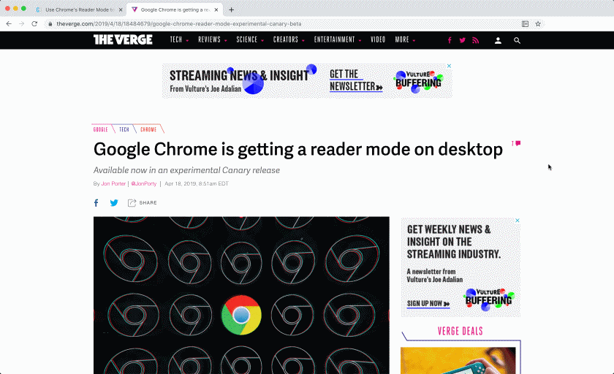Open site search magnifier icon

click(517, 40)
